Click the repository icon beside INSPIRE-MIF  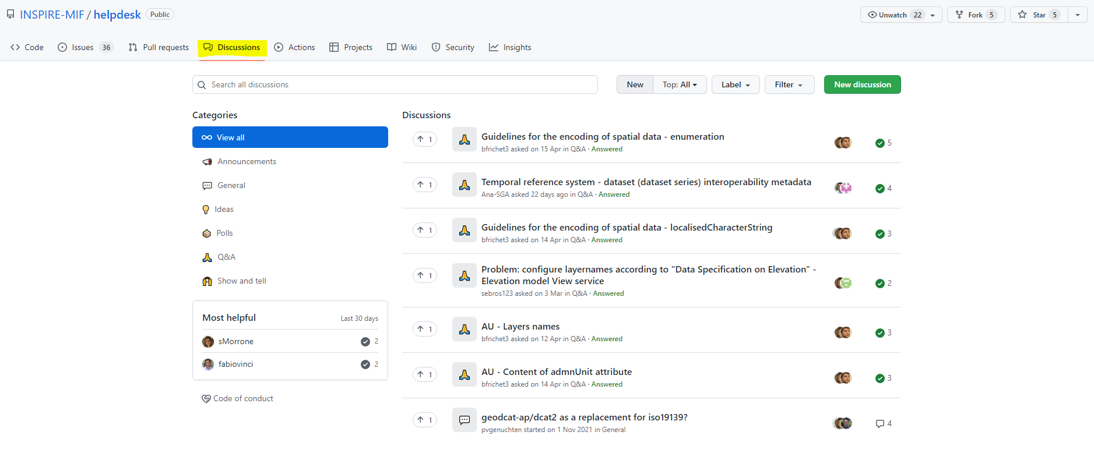(x=10, y=15)
